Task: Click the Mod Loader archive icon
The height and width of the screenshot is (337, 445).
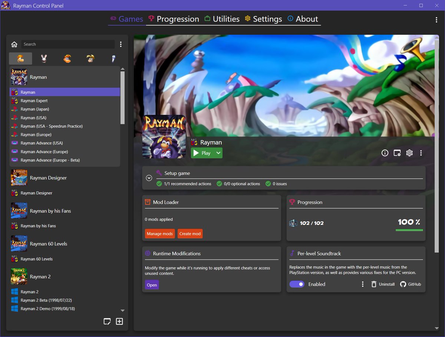Action: [x=148, y=202]
